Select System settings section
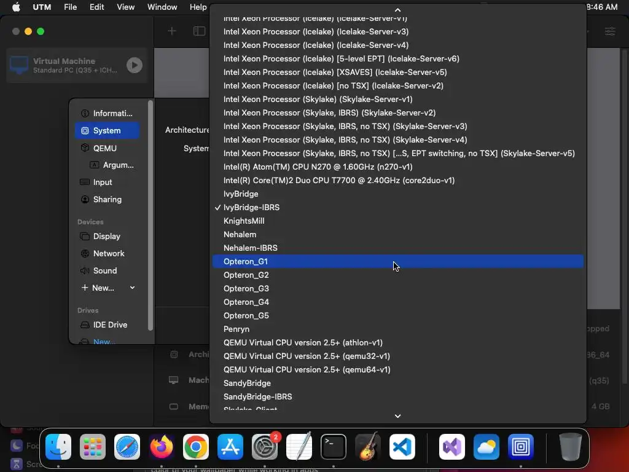Image resolution: width=629 pixels, height=472 pixels. coord(107,130)
